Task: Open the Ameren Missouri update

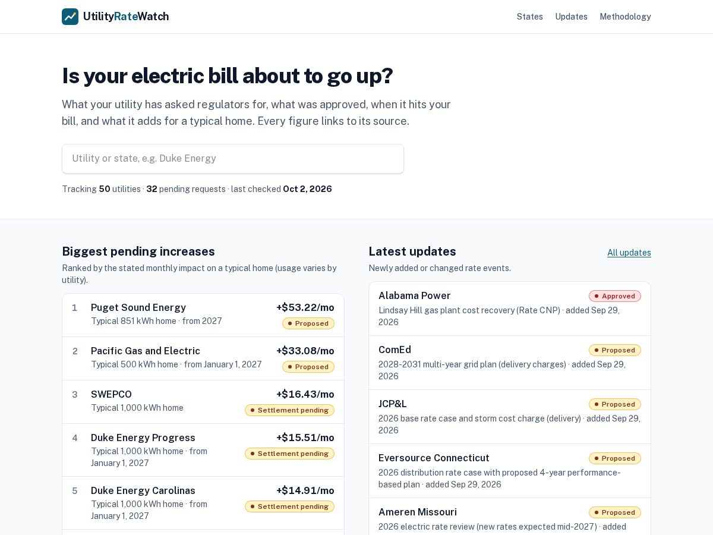Action: pos(510,517)
